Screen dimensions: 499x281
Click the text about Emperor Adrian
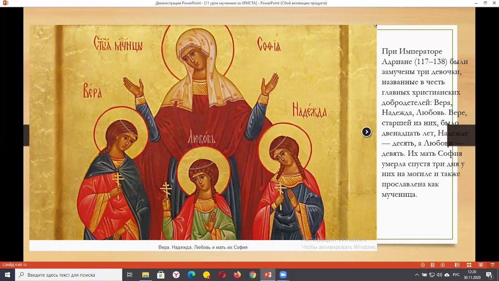tap(425, 123)
